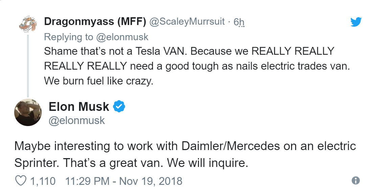Click the thread line connecting the tweets
The height and width of the screenshot is (196, 373).
click(x=28, y=66)
